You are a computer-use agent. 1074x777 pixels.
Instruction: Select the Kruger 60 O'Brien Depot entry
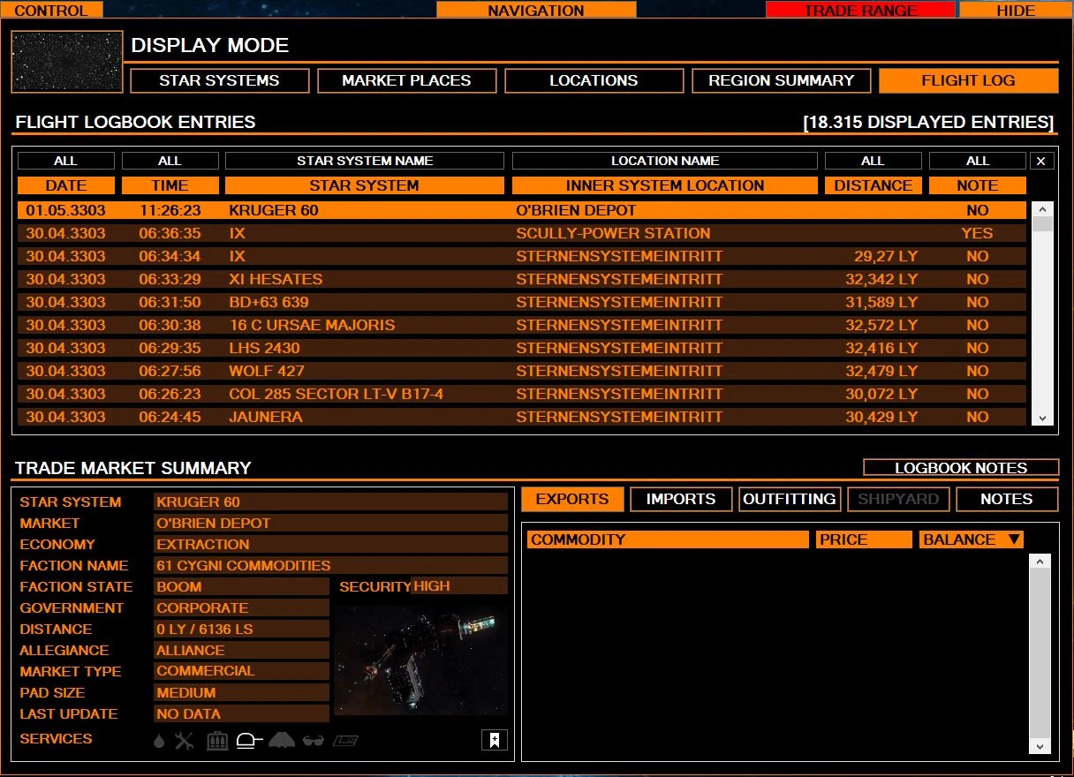(x=522, y=210)
